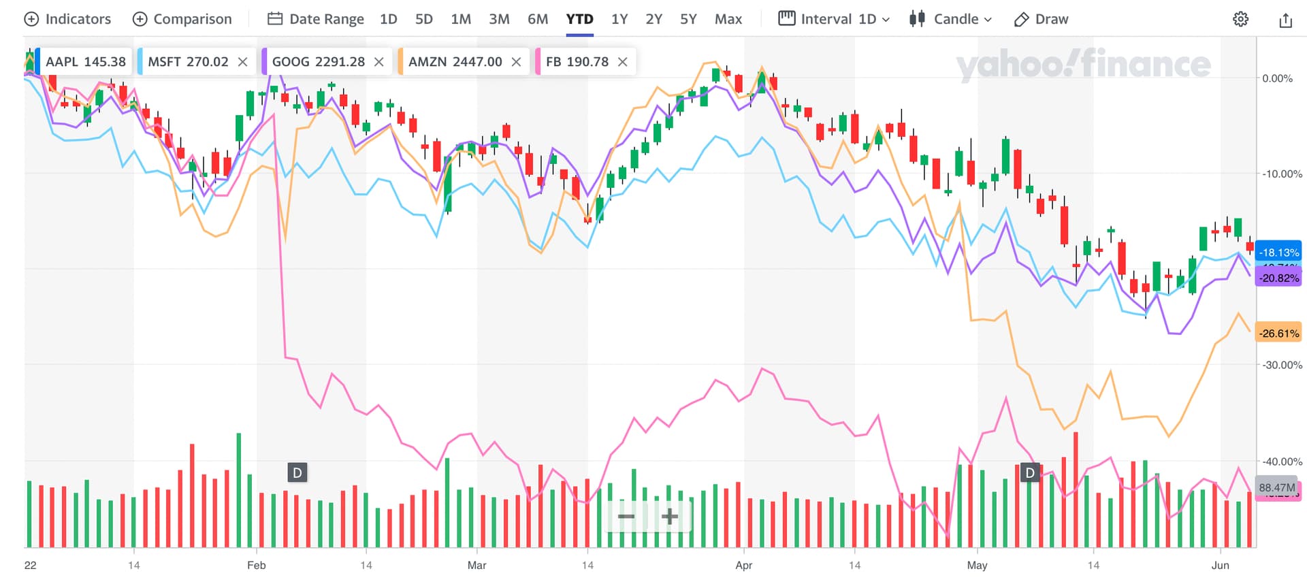The height and width of the screenshot is (582, 1307).
Task: Select the 1Y range
Action: 619,19
